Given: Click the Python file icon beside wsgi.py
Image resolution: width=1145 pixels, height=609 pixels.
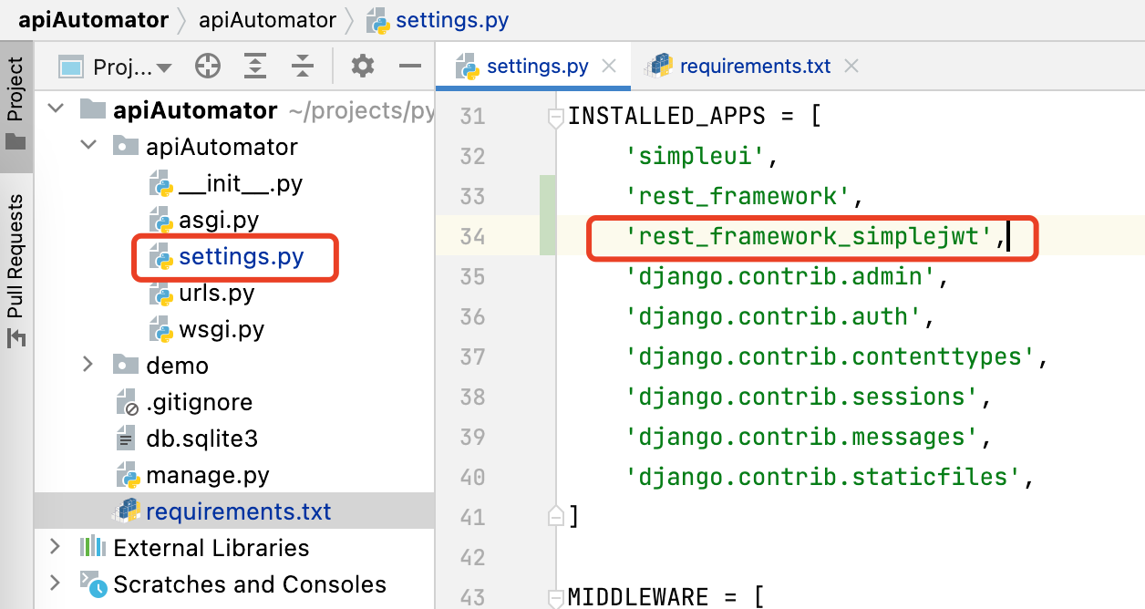Looking at the screenshot, I should pos(161,329).
